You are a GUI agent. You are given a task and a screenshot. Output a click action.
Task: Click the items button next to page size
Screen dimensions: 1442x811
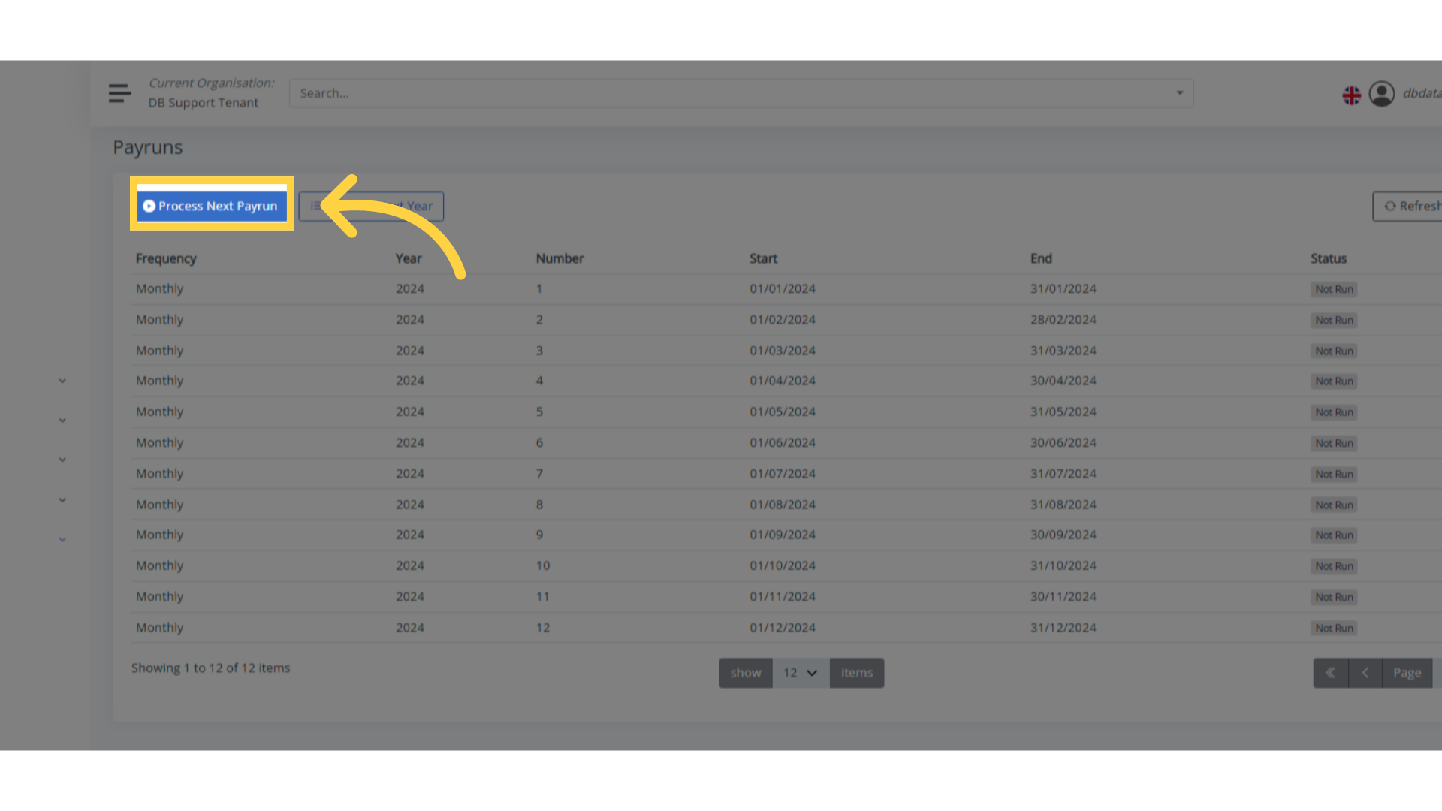[856, 673]
